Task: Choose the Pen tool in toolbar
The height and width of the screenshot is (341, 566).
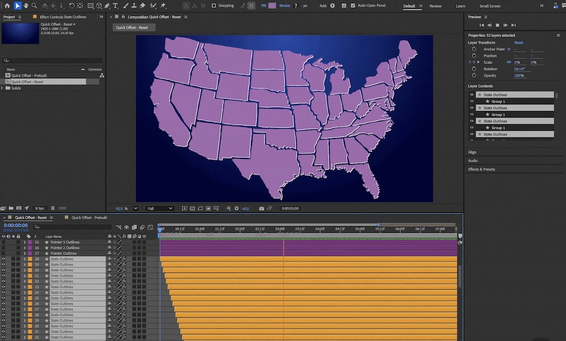Action: 107,6
